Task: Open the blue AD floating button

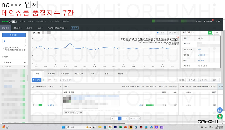Action: tap(220, 110)
